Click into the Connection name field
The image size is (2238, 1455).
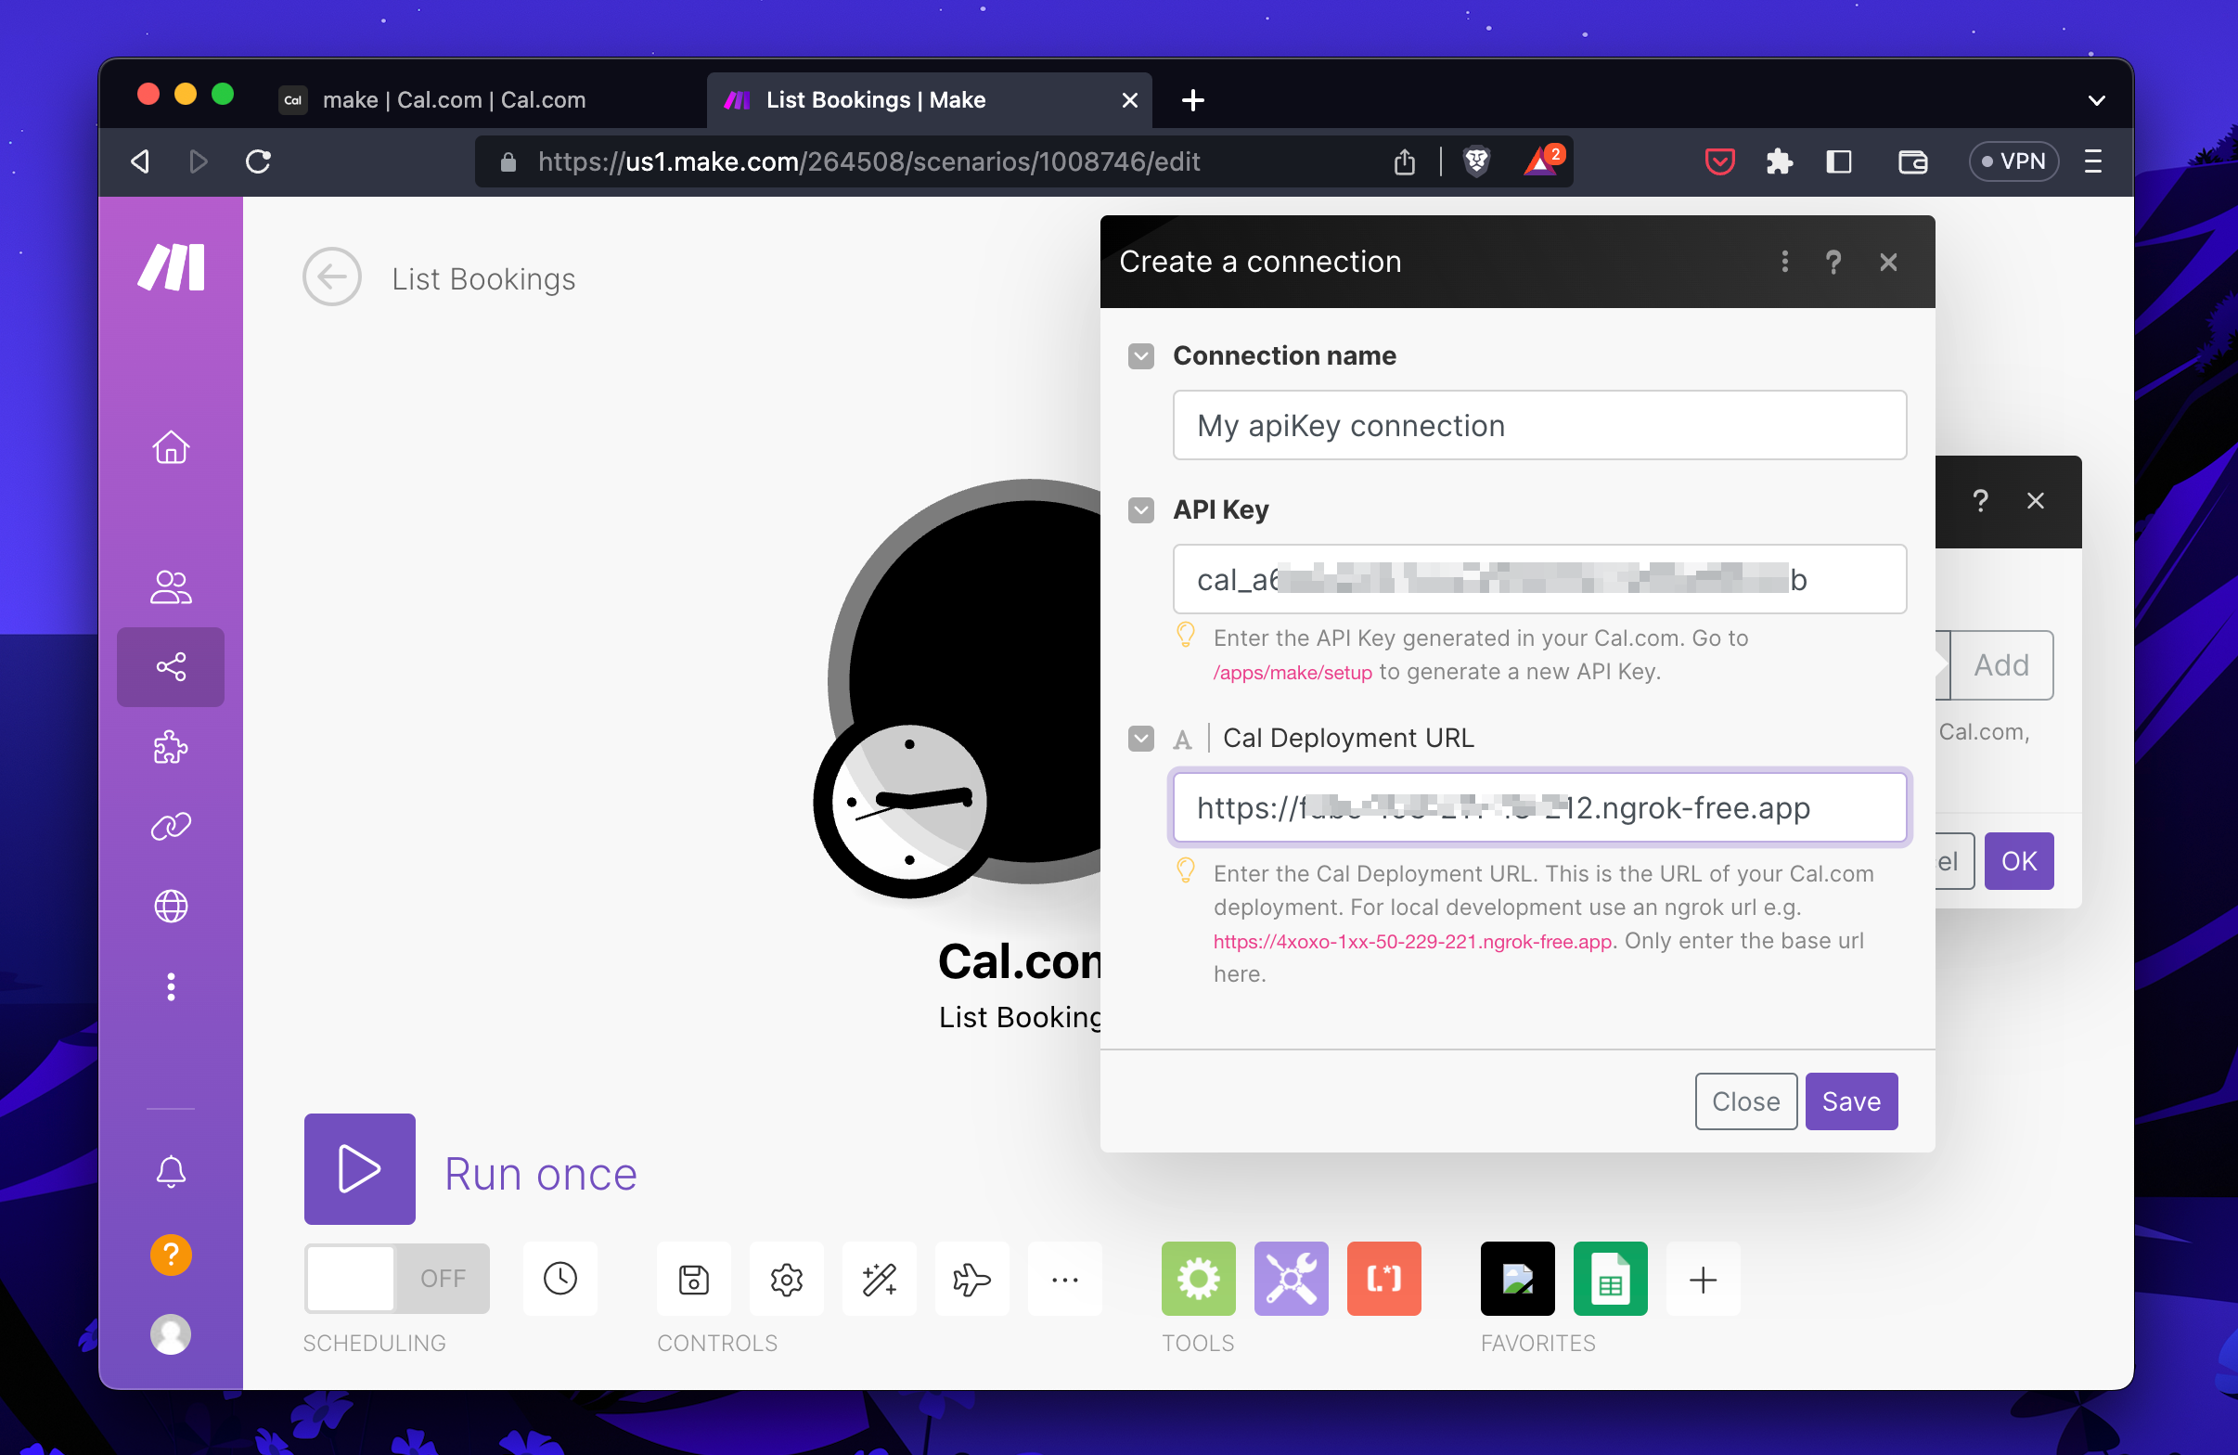pyautogui.click(x=1538, y=426)
